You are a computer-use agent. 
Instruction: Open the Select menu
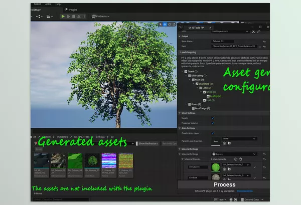(38, 4)
